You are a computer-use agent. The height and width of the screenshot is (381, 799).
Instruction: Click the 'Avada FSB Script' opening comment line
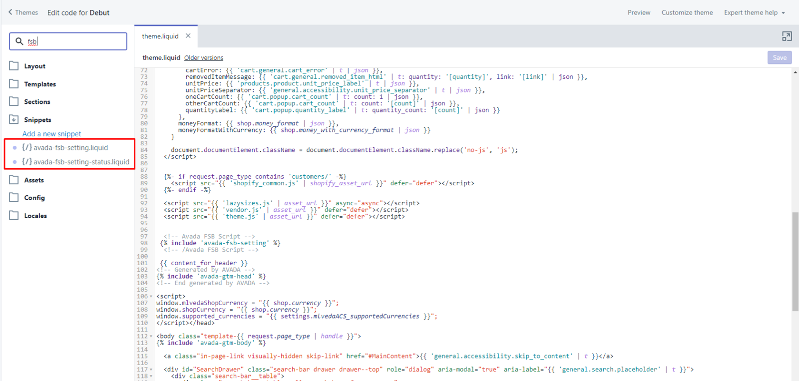[x=209, y=237]
